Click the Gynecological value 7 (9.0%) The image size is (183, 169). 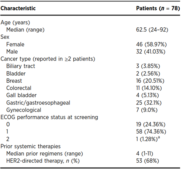pos(147,110)
